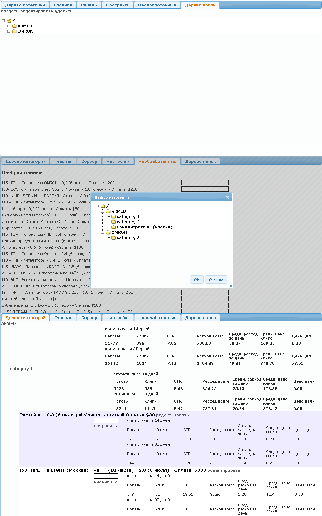Open Необработанные tab above the ARMED statistics

tap(157, 318)
